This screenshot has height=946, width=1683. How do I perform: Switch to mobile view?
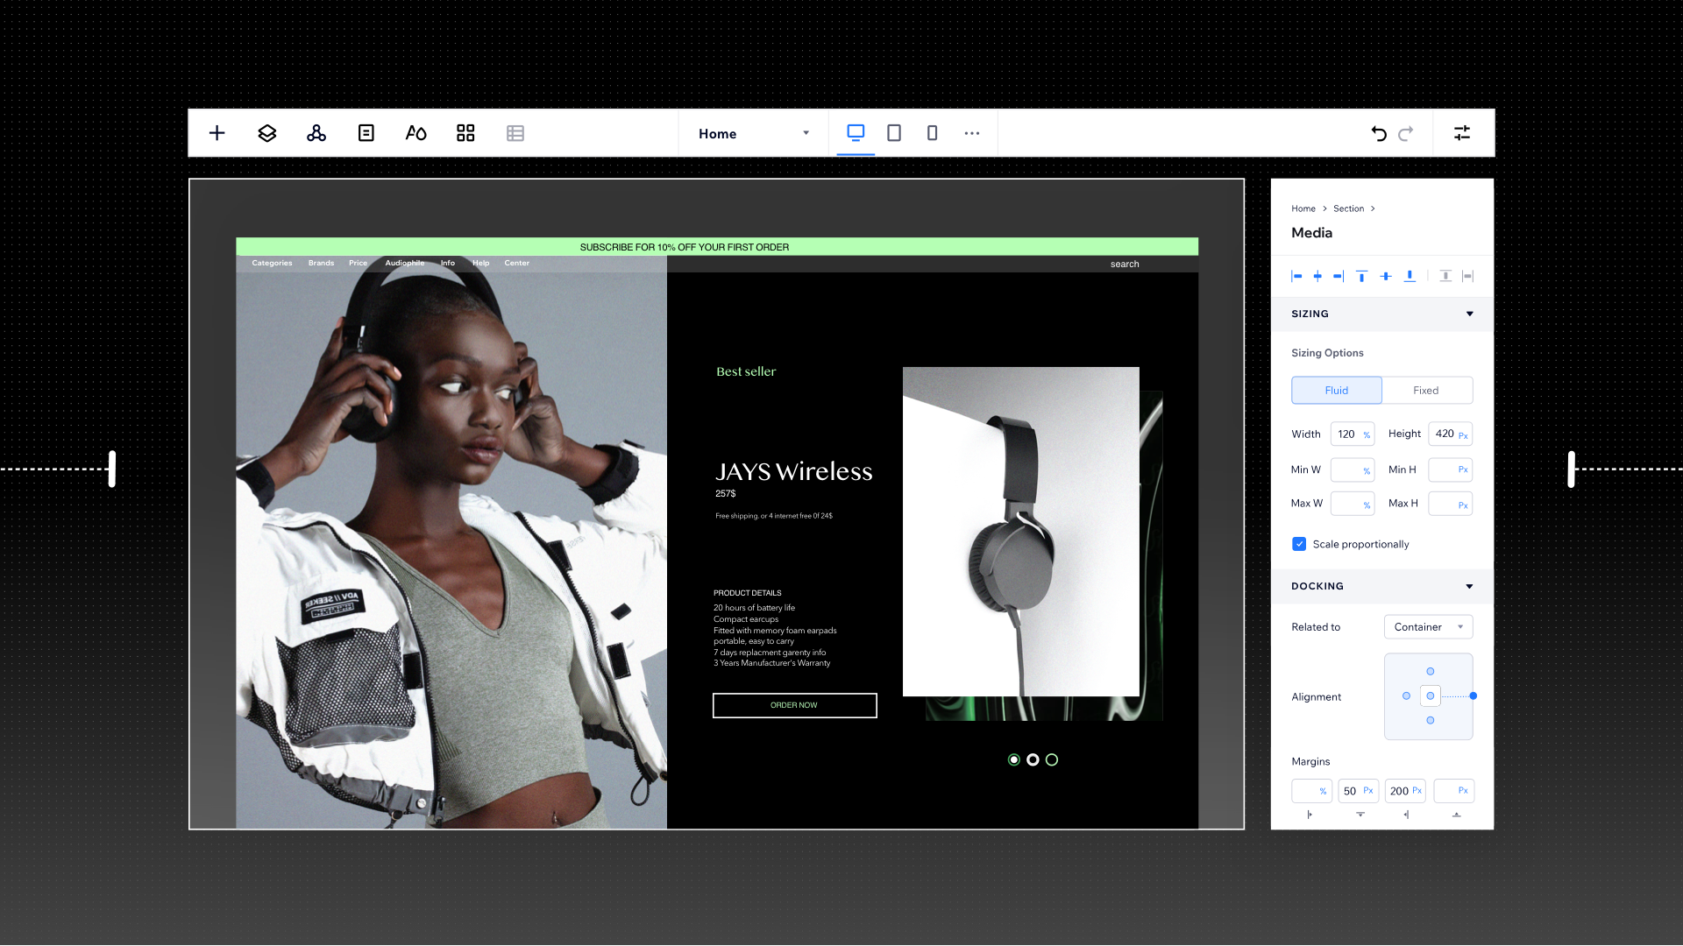click(932, 133)
